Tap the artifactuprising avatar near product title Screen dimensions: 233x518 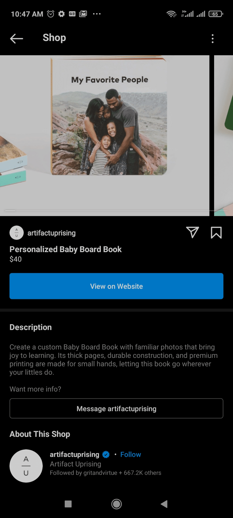pyautogui.click(x=17, y=233)
